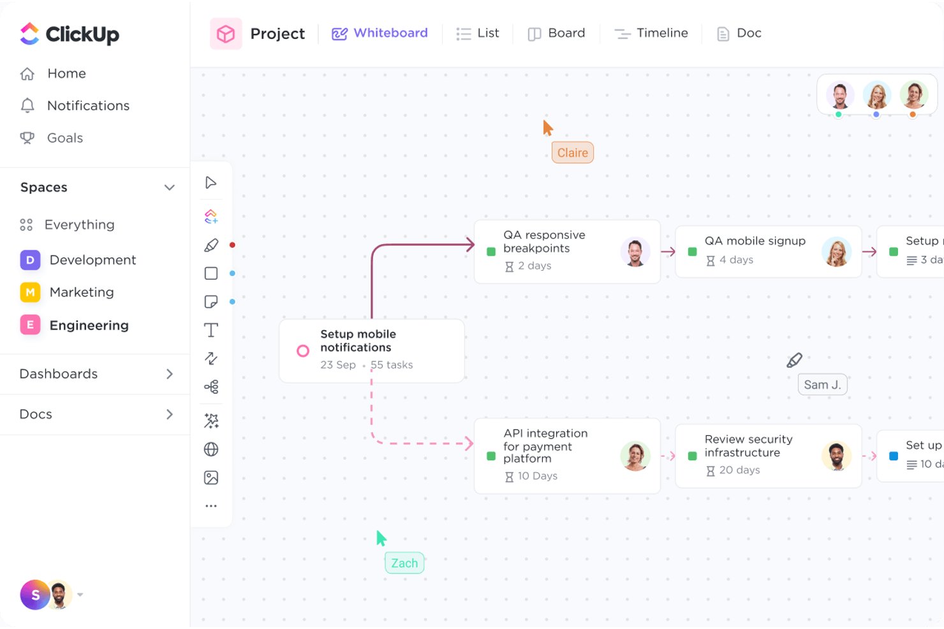Viewport: 944px width, 629px height.
Task: Click green status square on API integration card
Action: (491, 456)
